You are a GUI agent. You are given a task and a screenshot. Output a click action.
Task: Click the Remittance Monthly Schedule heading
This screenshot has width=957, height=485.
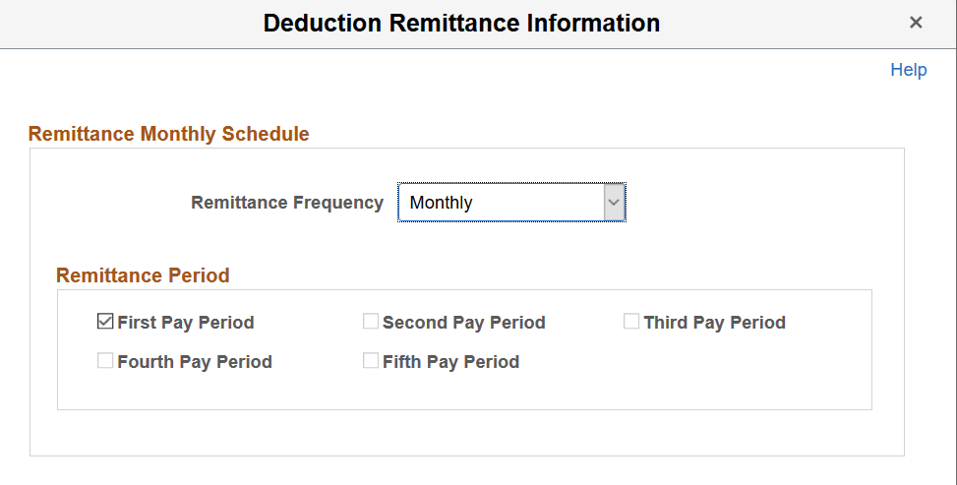[169, 134]
